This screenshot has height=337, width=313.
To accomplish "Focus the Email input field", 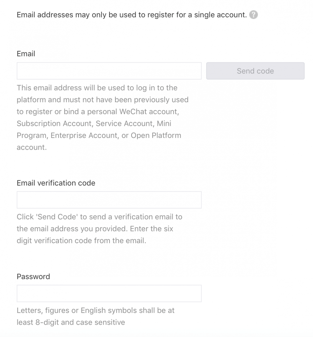I will [109, 71].
